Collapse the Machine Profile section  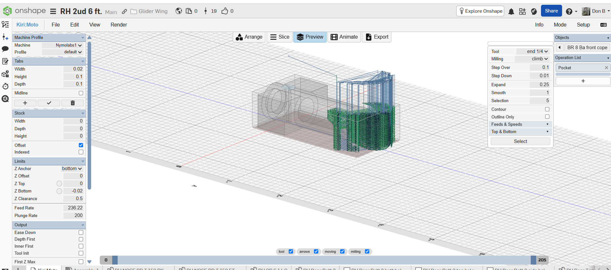coord(49,37)
